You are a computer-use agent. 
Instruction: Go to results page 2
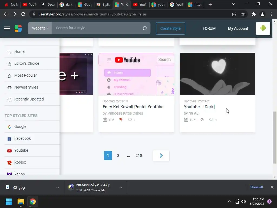118,155
